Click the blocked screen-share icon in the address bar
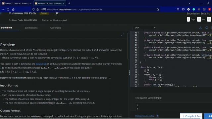 tap(45, 10)
